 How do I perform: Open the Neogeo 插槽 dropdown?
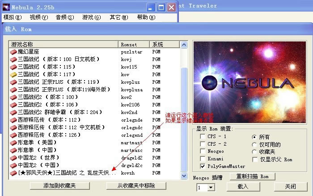point(212,188)
